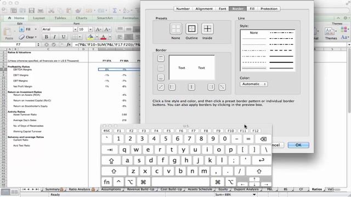Open the Charts ribbon tab
Image resolution: width=351 pixels, height=197 pixels.
(81, 18)
